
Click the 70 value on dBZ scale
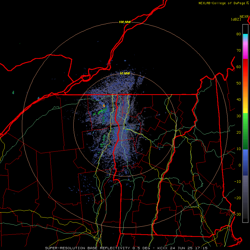coord(239,50)
